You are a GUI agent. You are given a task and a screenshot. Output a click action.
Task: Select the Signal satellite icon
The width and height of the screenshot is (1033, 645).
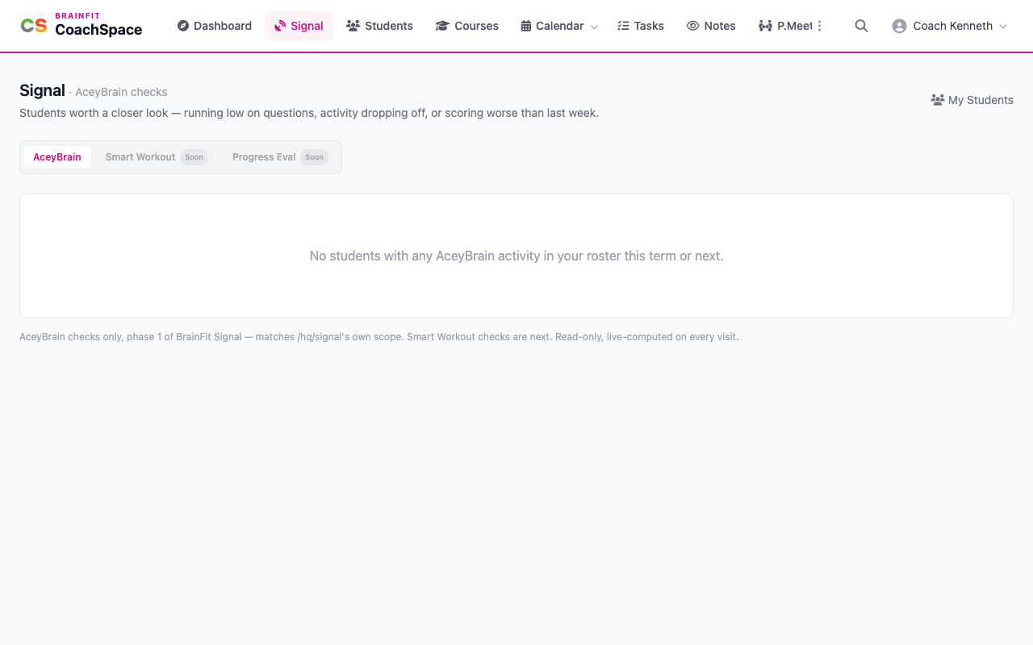coord(280,26)
